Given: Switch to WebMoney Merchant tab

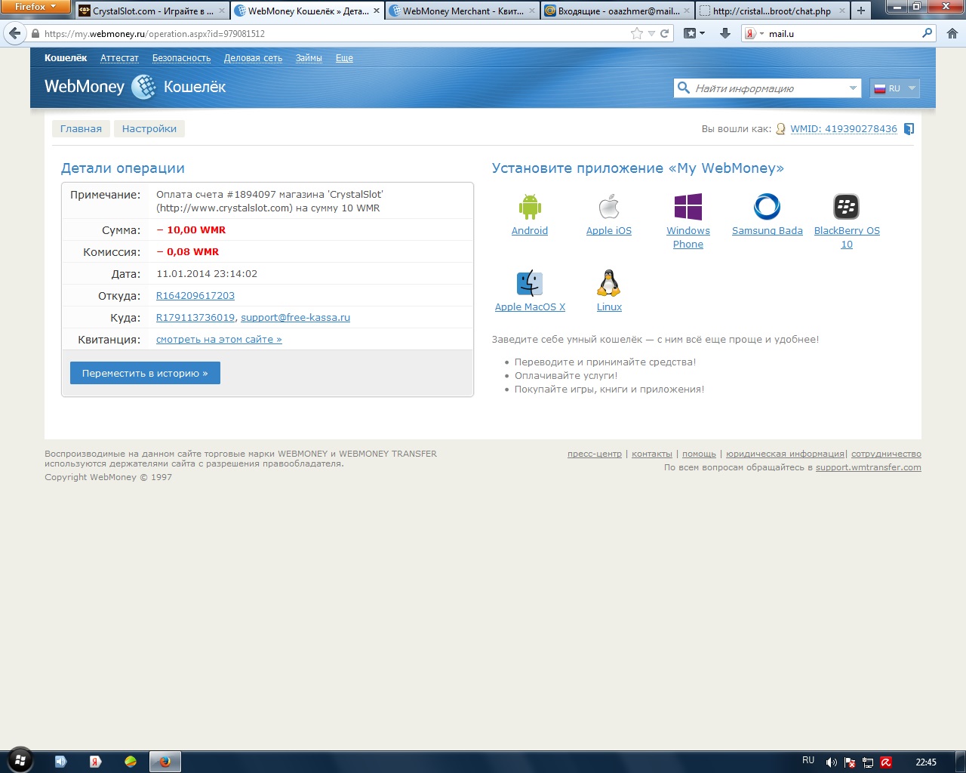Looking at the screenshot, I should pos(462,11).
